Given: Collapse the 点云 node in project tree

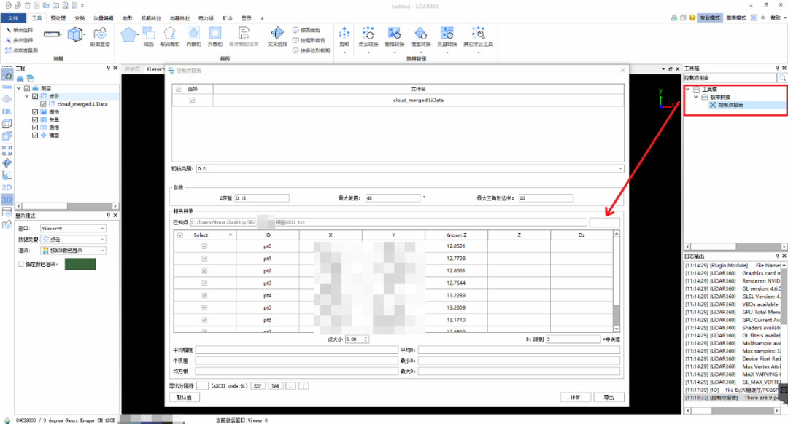Looking at the screenshot, I should point(27,96).
